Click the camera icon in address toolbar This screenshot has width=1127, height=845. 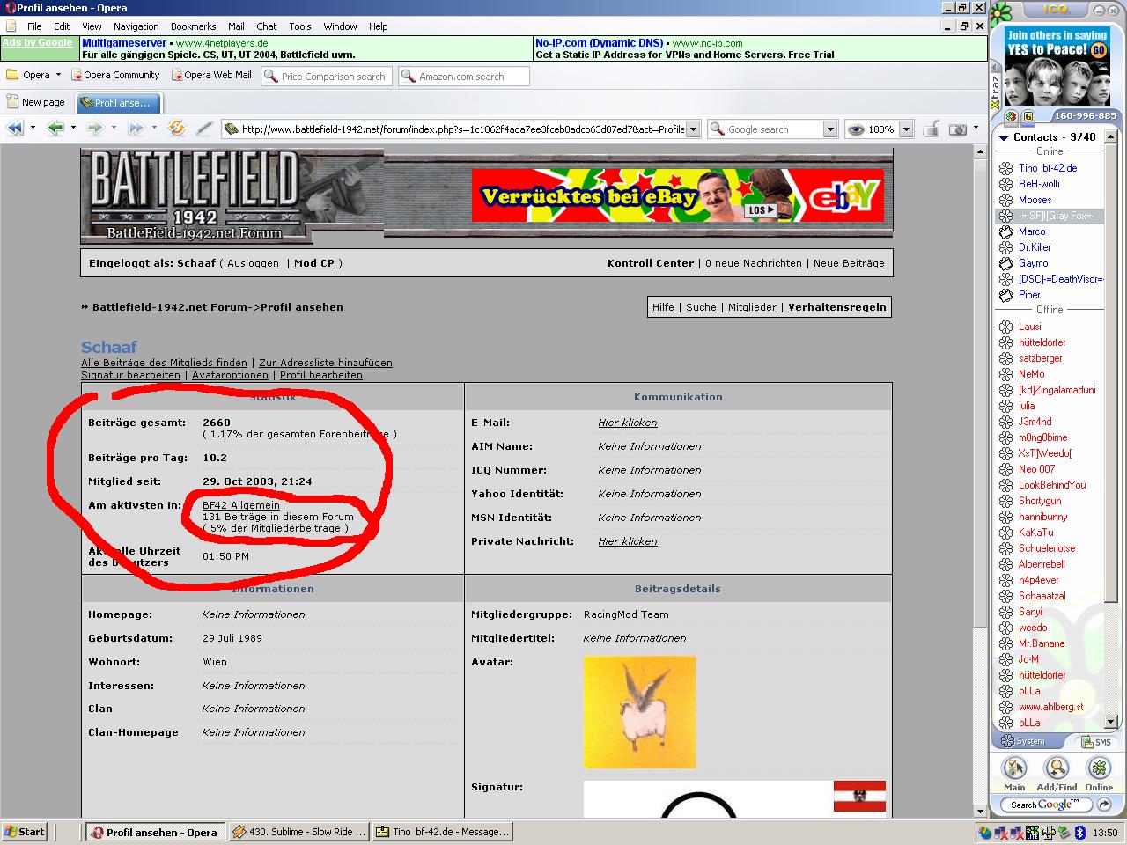pyautogui.click(x=958, y=129)
